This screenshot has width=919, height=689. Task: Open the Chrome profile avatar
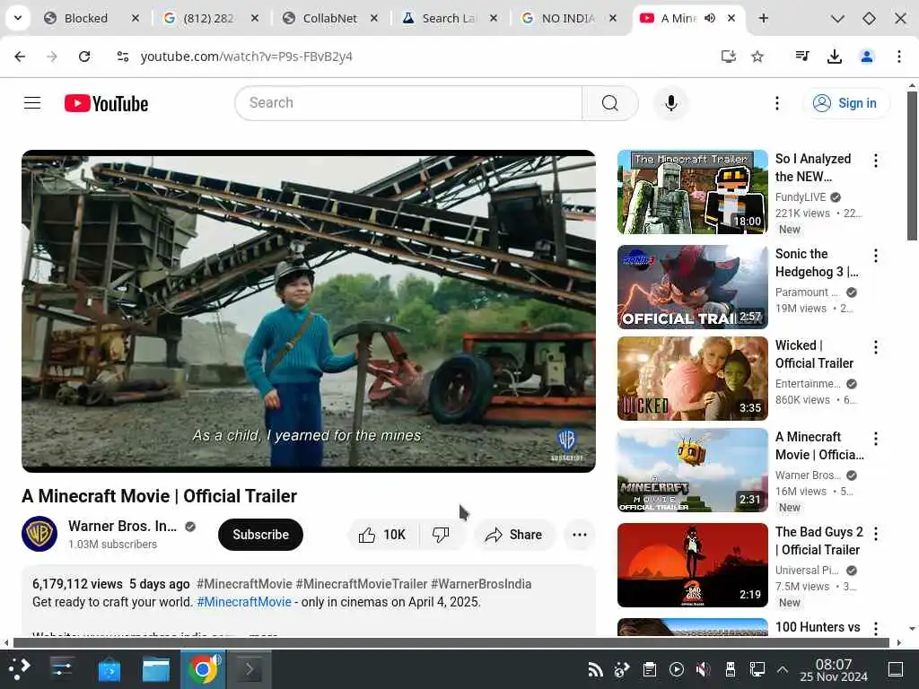tap(866, 57)
